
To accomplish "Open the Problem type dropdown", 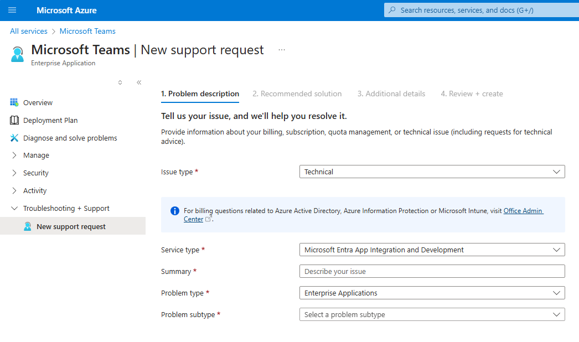I will [x=432, y=293].
